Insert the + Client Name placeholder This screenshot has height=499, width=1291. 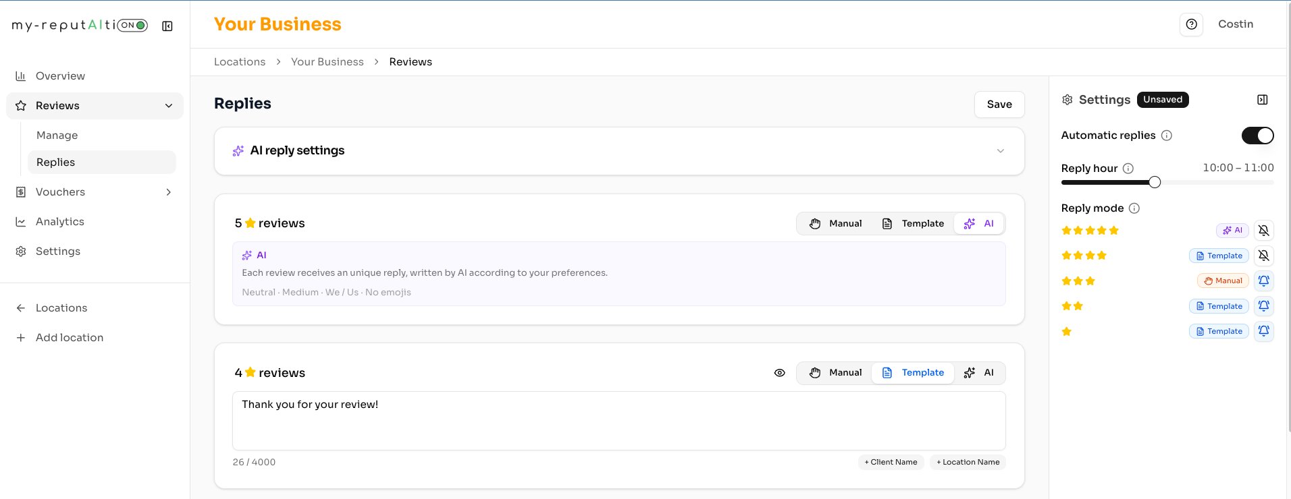(891, 463)
